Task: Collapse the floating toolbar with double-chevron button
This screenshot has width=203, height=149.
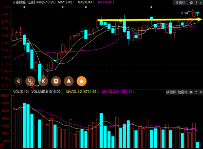Action: (18, 81)
